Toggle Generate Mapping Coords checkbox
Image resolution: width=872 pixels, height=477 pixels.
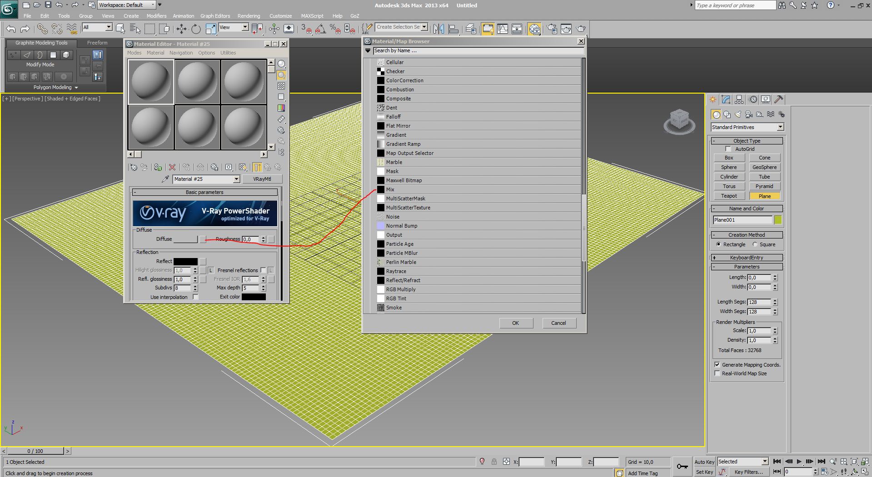[717, 365]
